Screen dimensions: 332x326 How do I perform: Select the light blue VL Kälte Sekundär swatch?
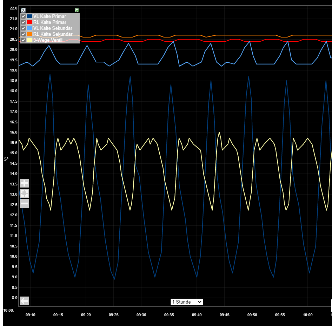tap(29, 28)
